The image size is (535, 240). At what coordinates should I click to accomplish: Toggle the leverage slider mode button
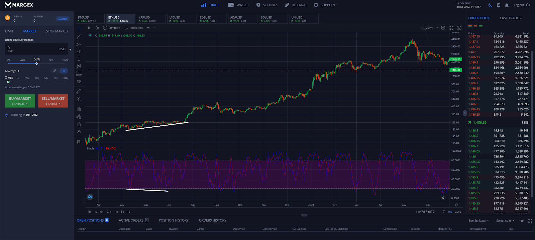pyautogui.click(x=64, y=71)
